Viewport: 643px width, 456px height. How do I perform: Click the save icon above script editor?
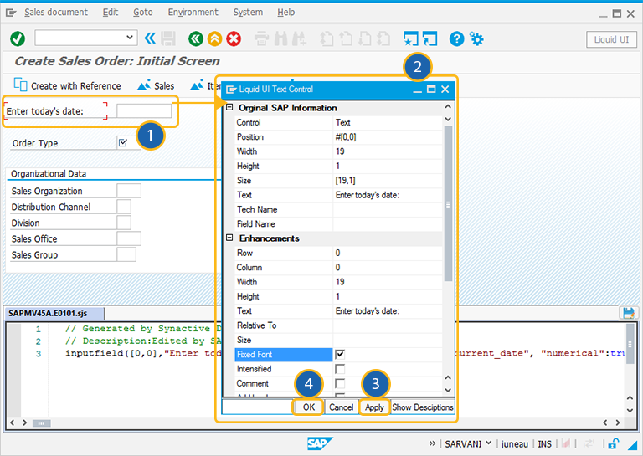(628, 313)
